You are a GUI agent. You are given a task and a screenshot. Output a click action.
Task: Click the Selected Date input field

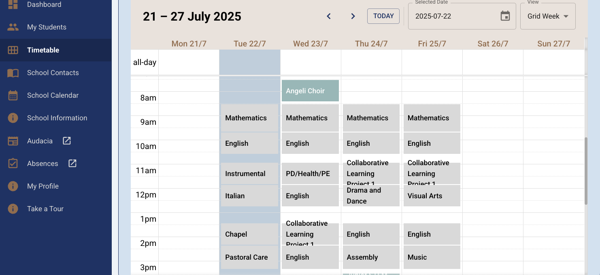click(453, 16)
